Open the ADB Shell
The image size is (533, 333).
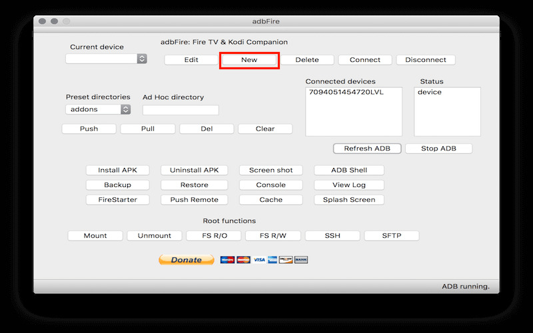point(349,170)
